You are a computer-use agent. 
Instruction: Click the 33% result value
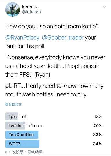point(98,135)
